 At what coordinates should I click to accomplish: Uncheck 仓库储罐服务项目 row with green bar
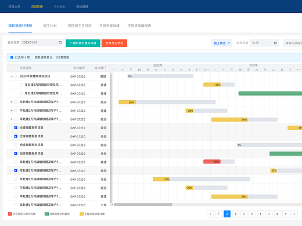[x=16, y=154]
